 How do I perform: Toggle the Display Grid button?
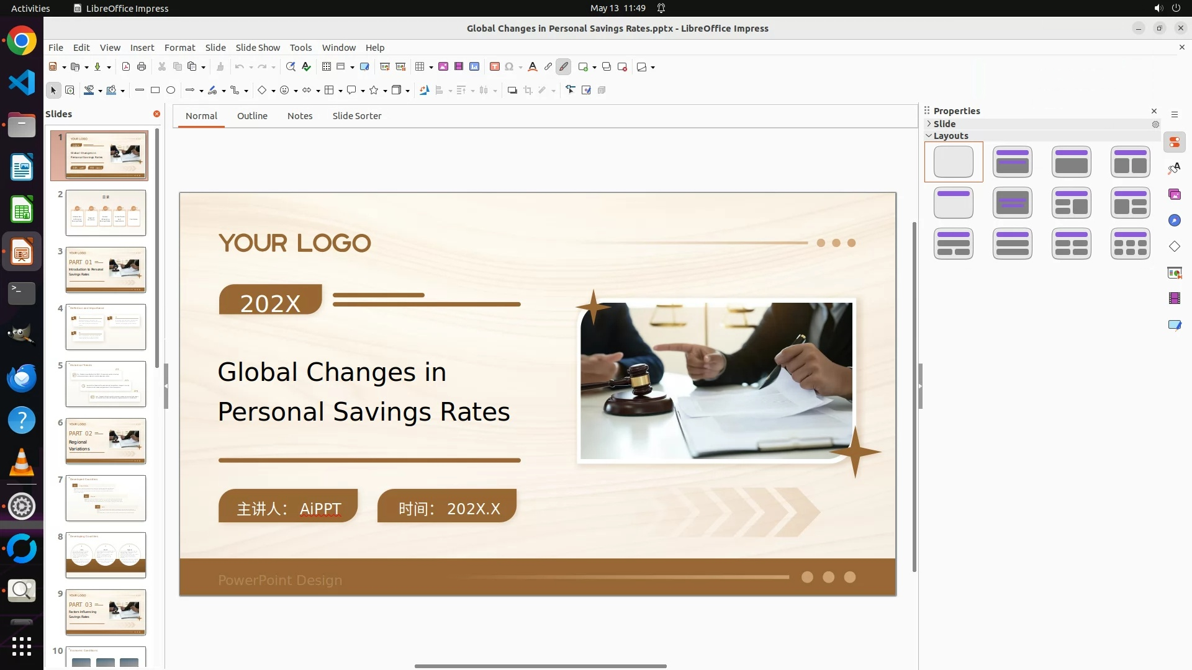click(327, 67)
